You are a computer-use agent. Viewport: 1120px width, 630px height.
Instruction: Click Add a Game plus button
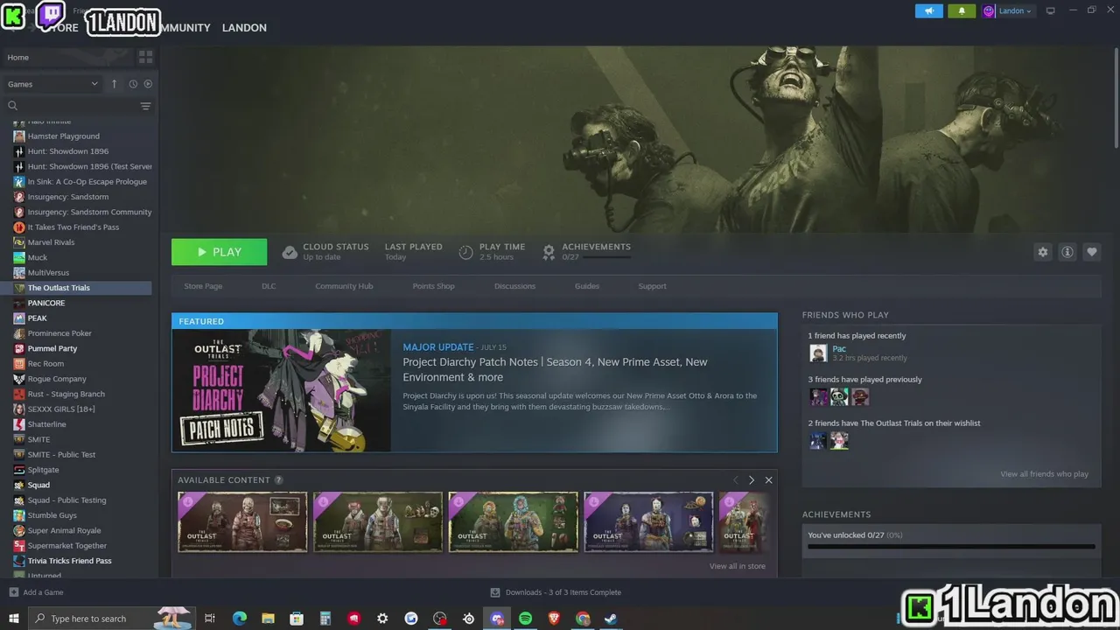pyautogui.click(x=13, y=592)
